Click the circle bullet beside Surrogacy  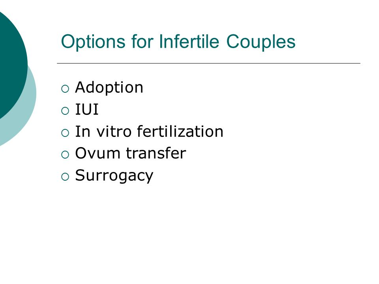(65, 177)
